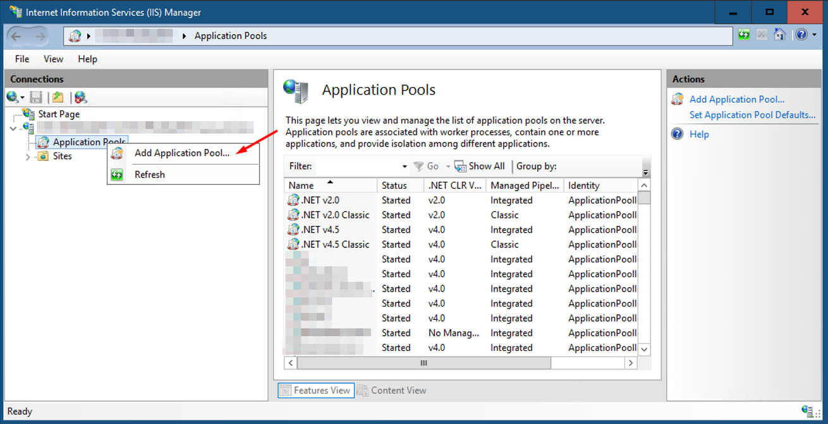Screen dimensions: 828x424
Task: Click the stop icon in address bar
Action: [762, 35]
